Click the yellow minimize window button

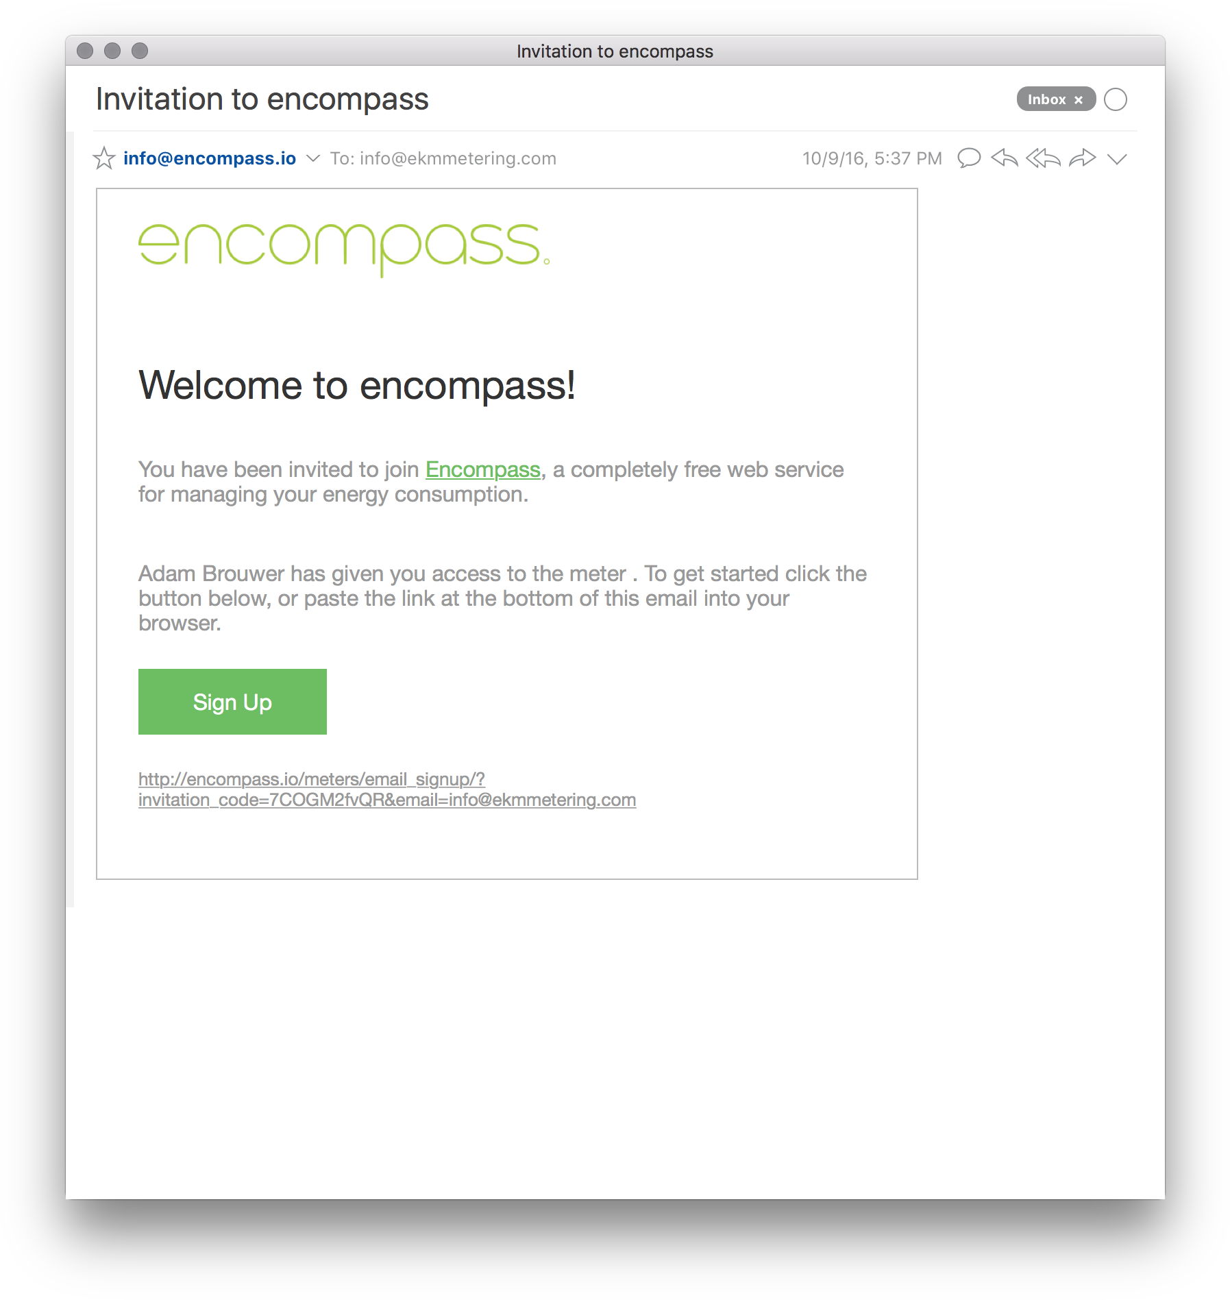click(112, 51)
